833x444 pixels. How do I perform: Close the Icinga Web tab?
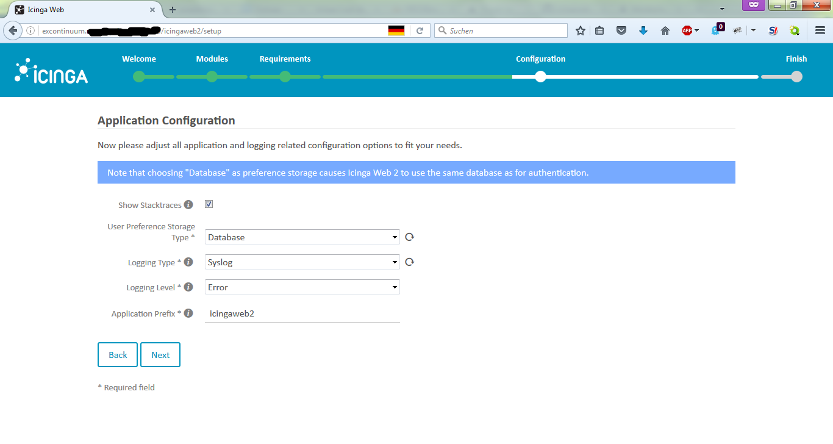[152, 10]
